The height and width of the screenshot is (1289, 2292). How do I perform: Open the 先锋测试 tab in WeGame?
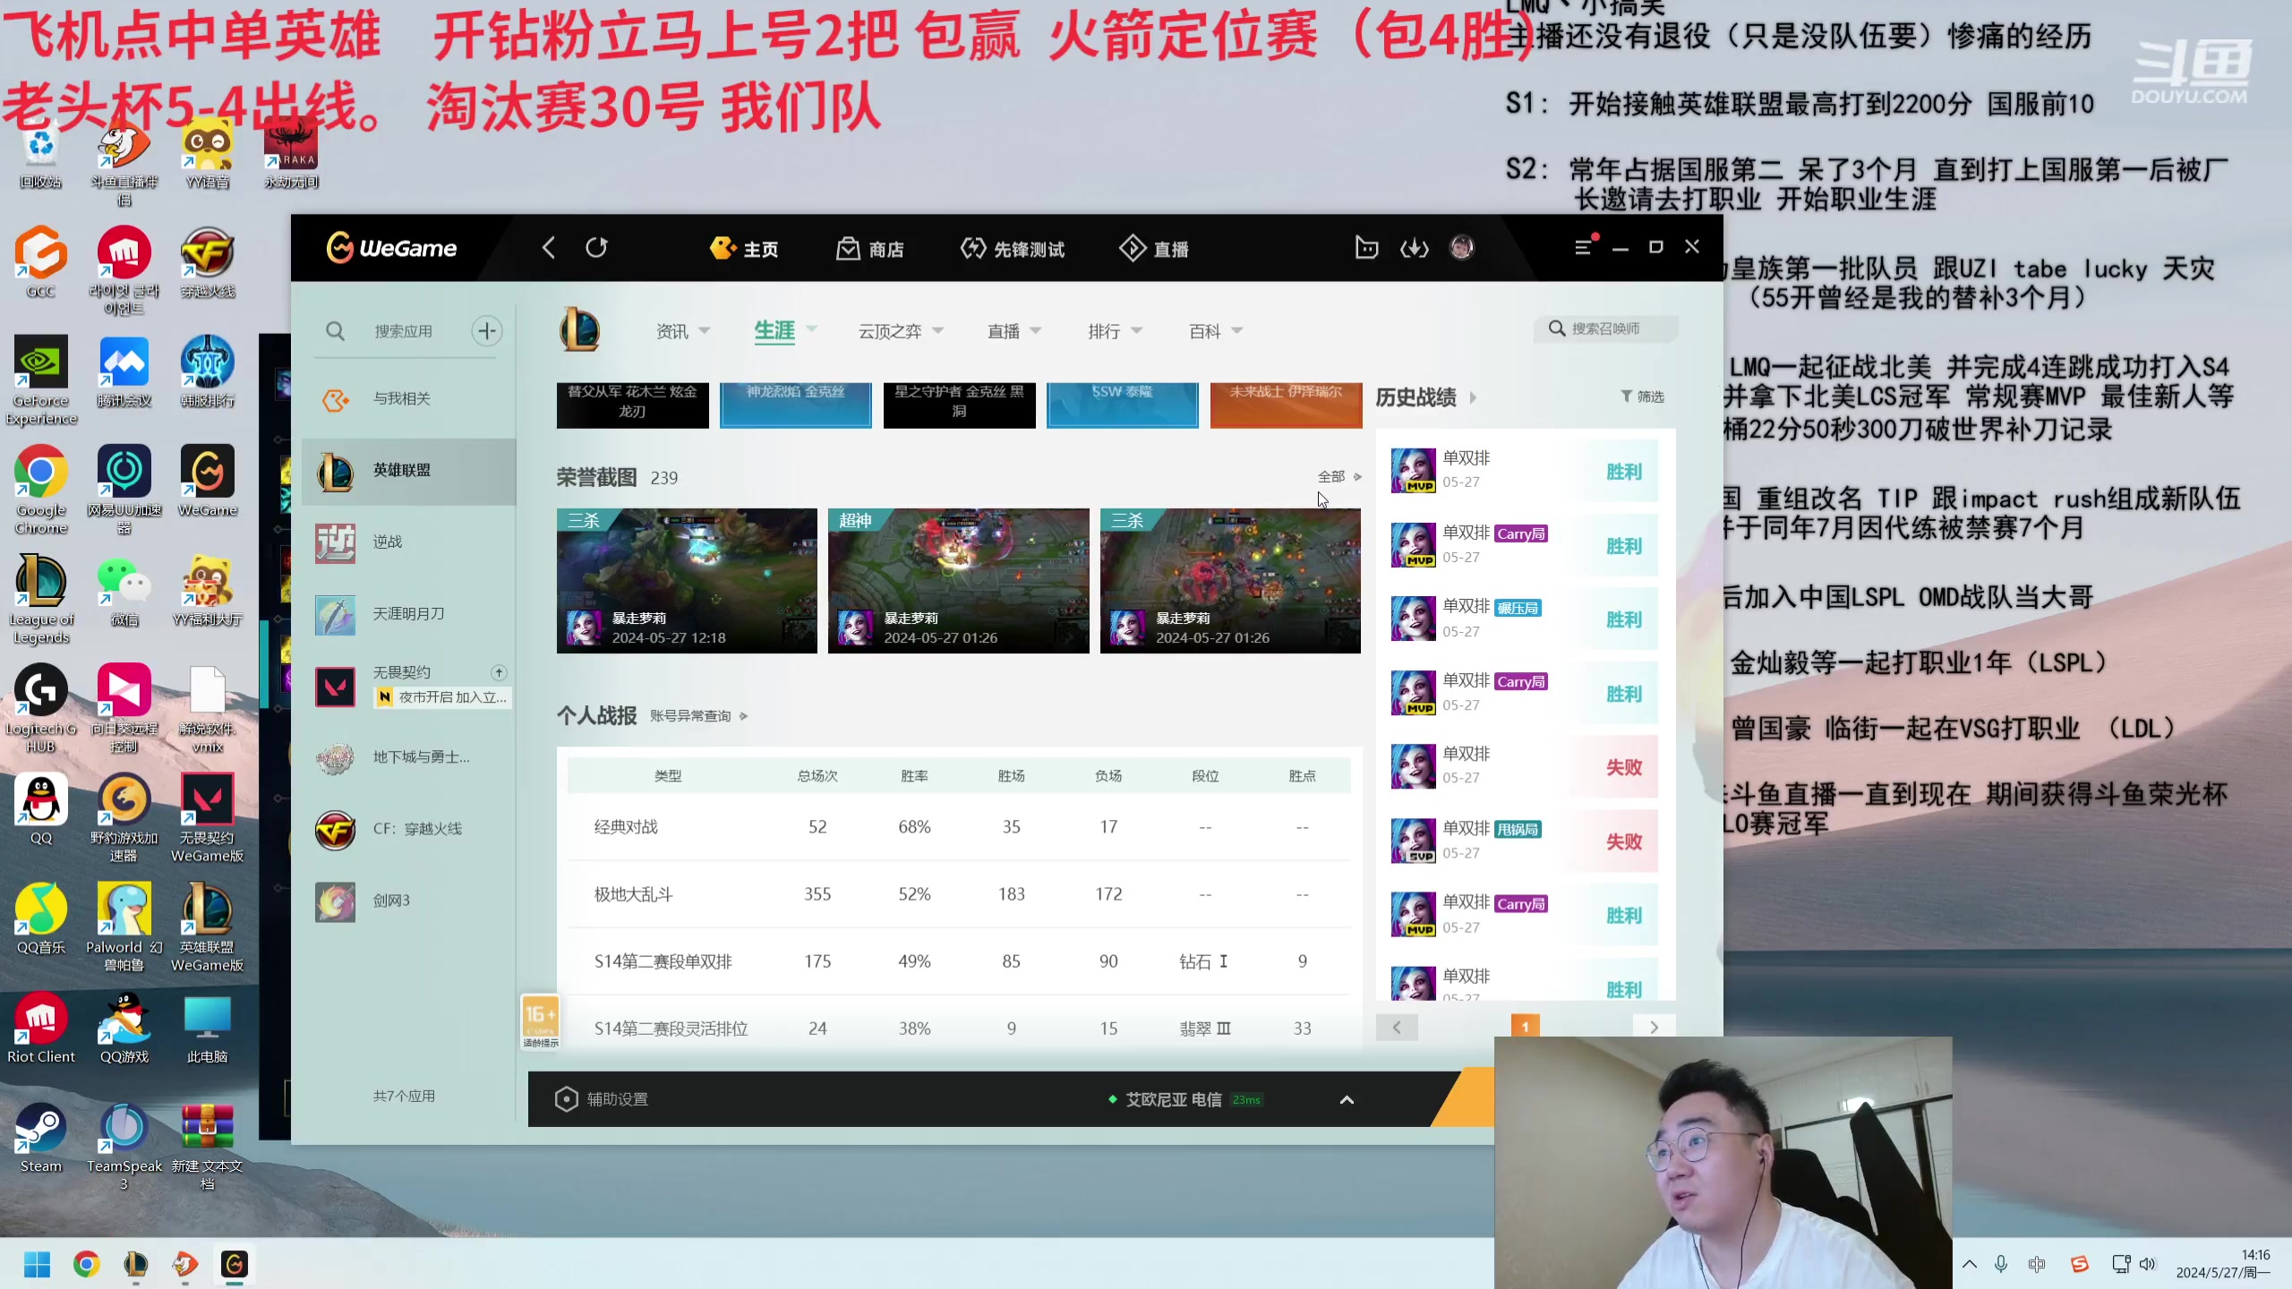(x=1013, y=249)
